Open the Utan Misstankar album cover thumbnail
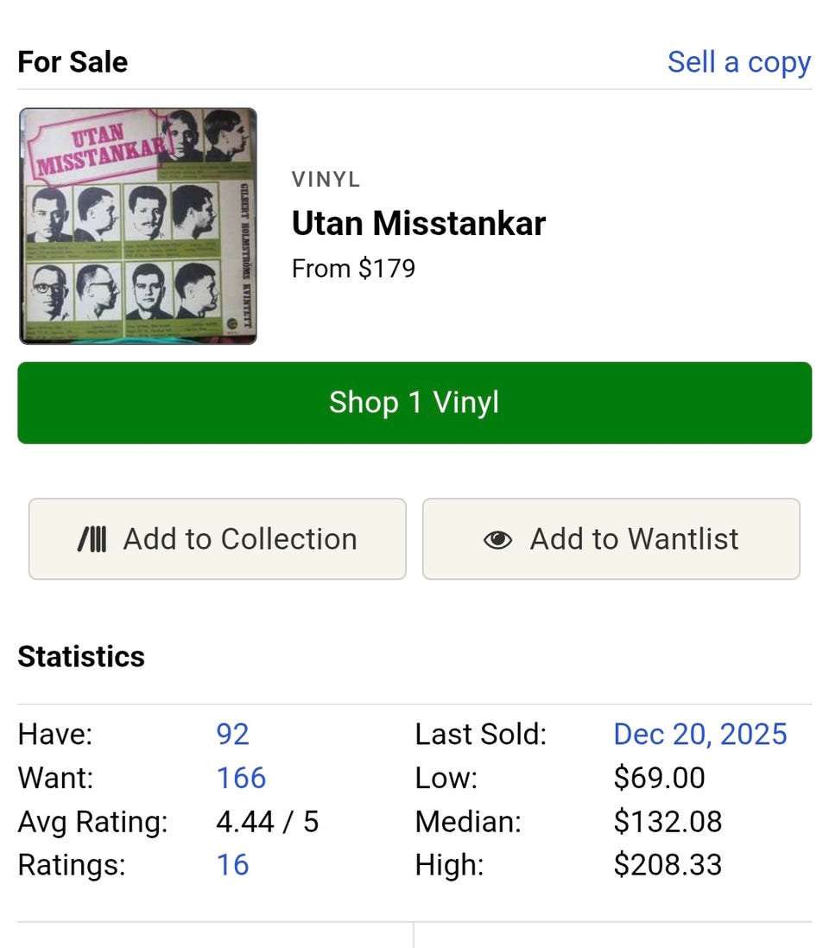The image size is (829, 948). coord(138,226)
